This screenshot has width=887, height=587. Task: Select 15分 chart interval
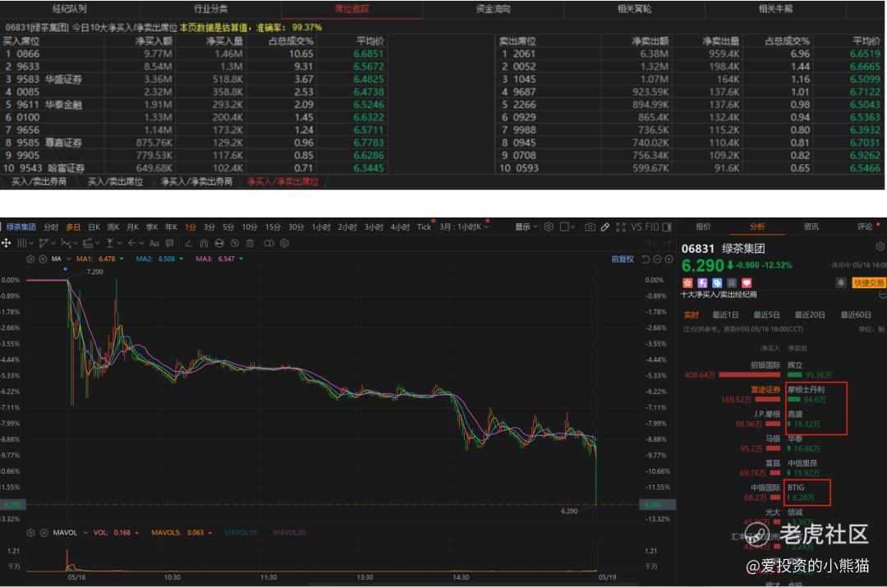(273, 227)
